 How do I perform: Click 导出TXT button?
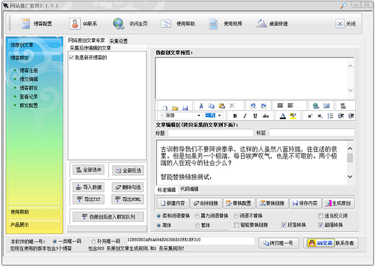point(88,199)
